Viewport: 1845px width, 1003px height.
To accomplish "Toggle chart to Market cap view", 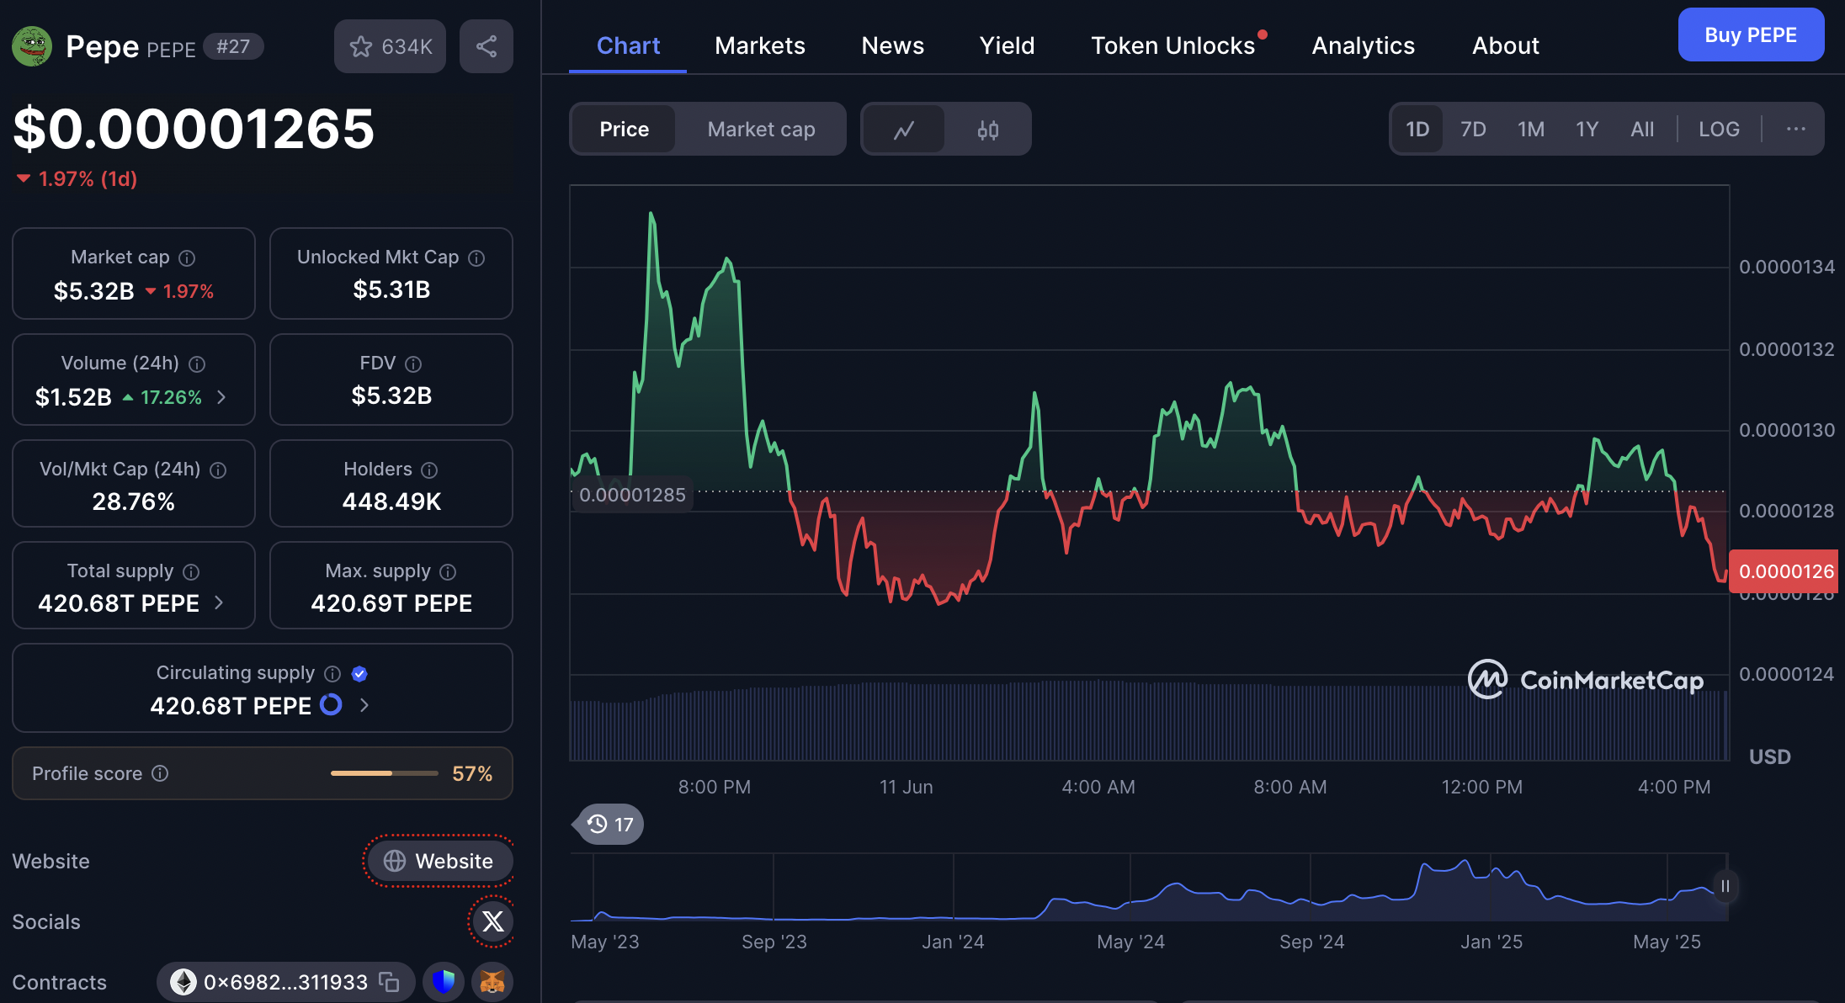I will point(761,130).
